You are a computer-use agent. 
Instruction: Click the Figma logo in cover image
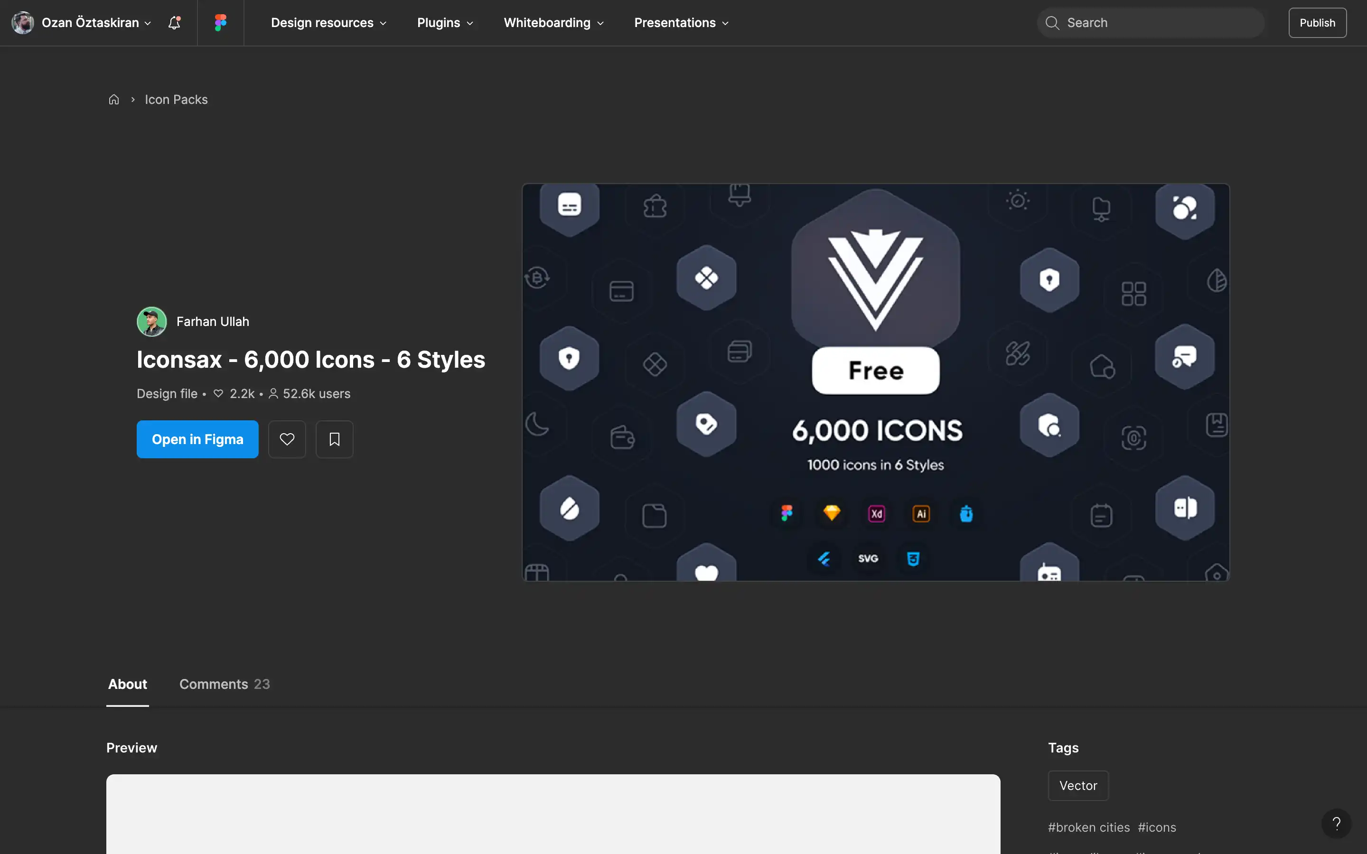click(x=786, y=513)
